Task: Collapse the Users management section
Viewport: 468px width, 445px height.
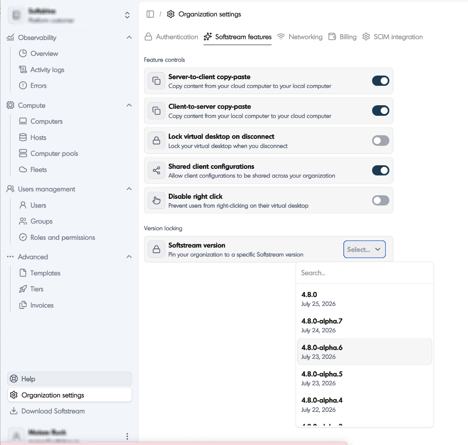Action: (129, 189)
